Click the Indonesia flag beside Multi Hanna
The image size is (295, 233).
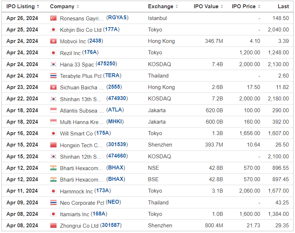pyautogui.click(x=53, y=122)
